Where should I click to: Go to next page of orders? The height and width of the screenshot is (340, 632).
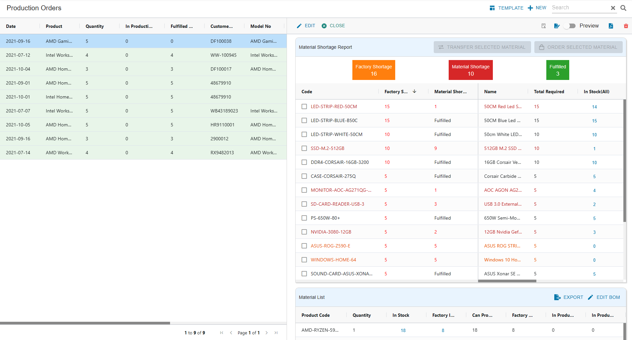(x=266, y=333)
